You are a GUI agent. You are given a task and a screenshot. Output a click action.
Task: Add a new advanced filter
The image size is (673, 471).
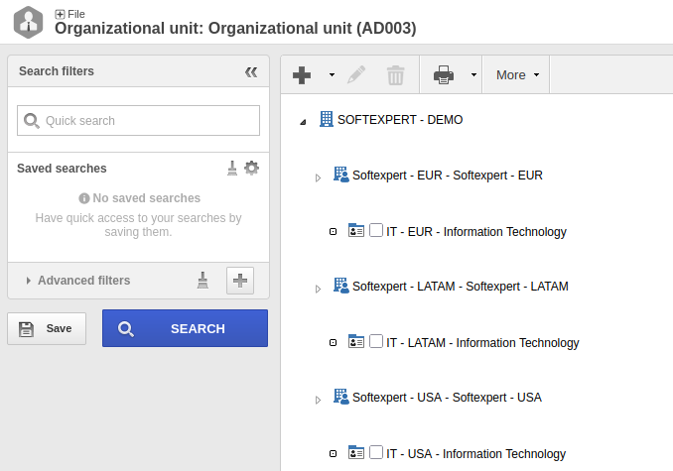[x=240, y=281]
